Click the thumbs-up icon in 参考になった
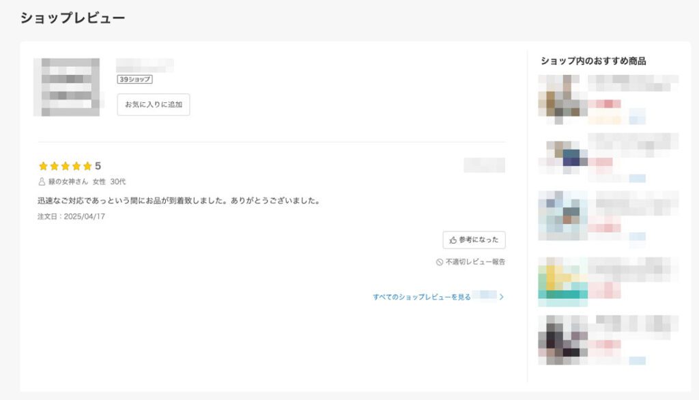 [x=453, y=240]
